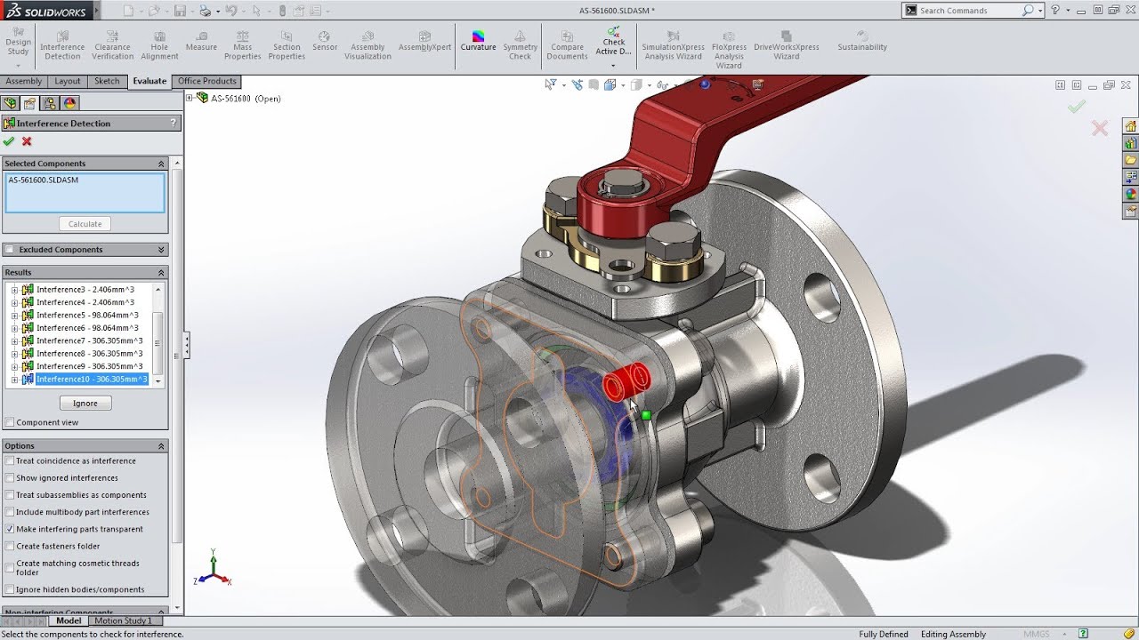This screenshot has height=640, width=1139.
Task: Enable Show ignored interferences
Action: tap(10, 478)
